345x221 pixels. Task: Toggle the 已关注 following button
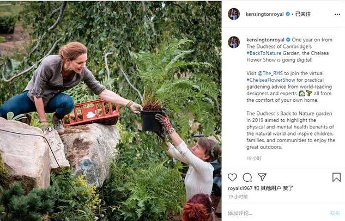[x=303, y=14]
